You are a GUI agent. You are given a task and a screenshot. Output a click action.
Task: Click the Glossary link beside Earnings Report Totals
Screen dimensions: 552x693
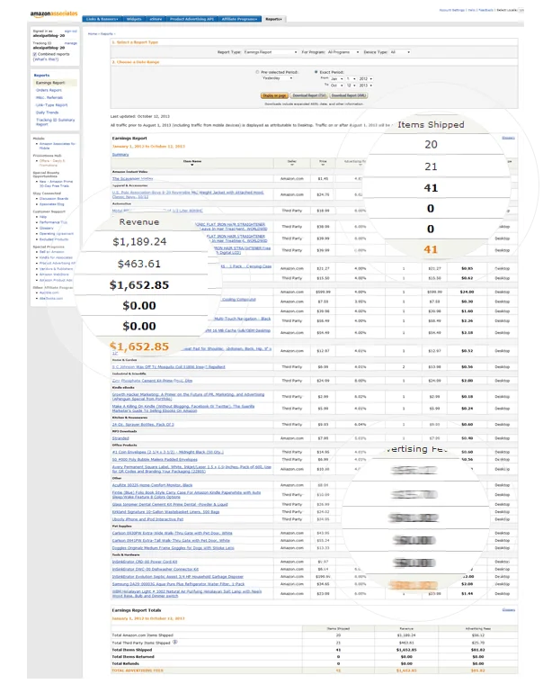click(508, 610)
